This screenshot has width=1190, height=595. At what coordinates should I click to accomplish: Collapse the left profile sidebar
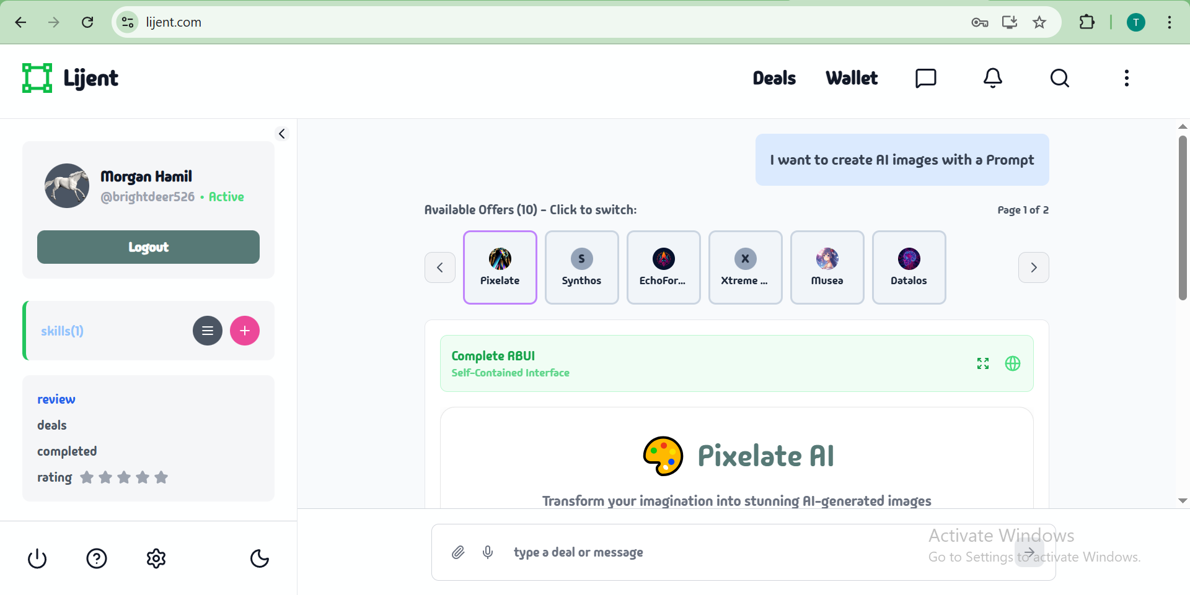pos(282,134)
